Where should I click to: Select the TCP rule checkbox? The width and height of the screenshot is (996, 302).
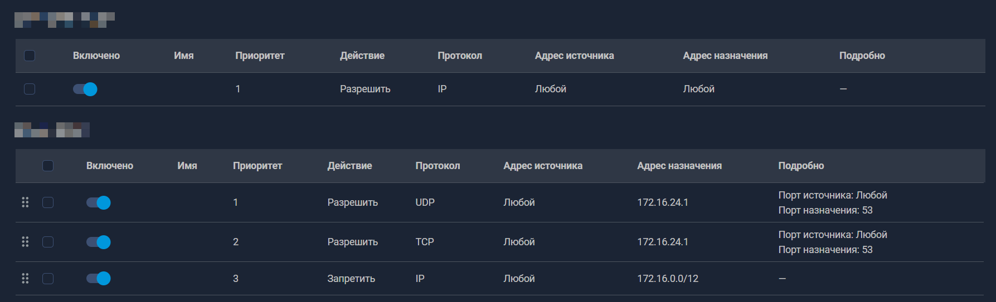[48, 242]
